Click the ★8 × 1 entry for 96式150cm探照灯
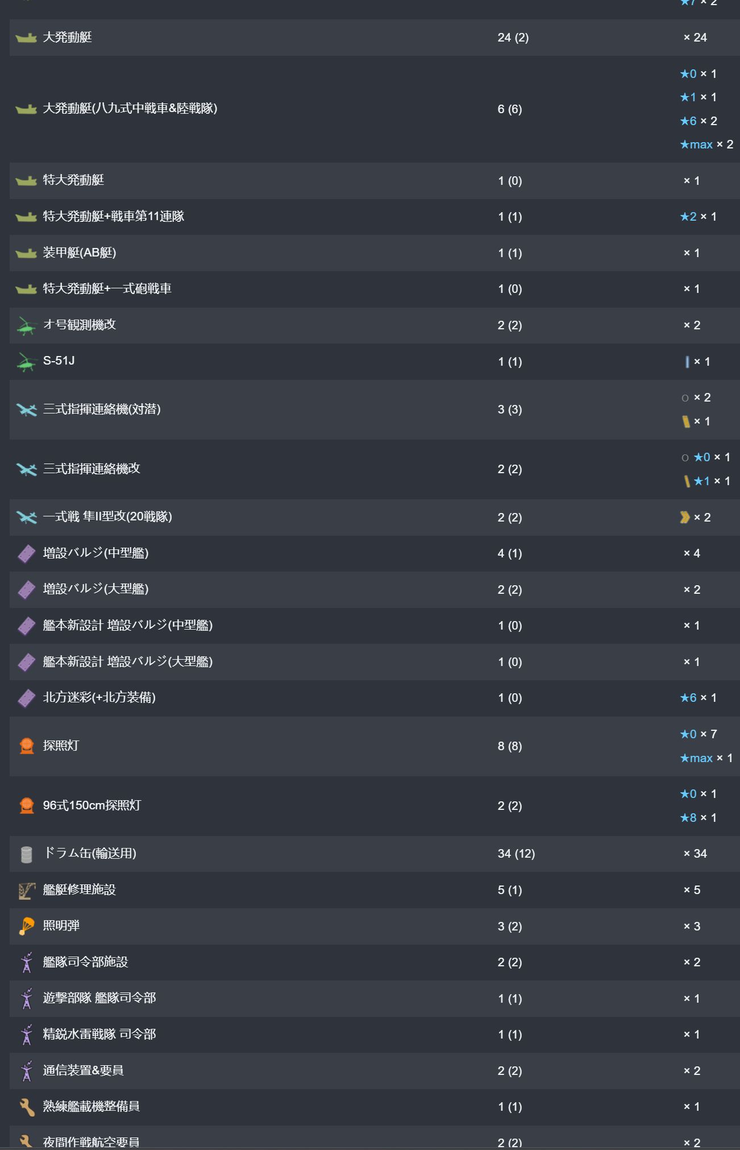The image size is (740, 1150). pyautogui.click(x=698, y=818)
